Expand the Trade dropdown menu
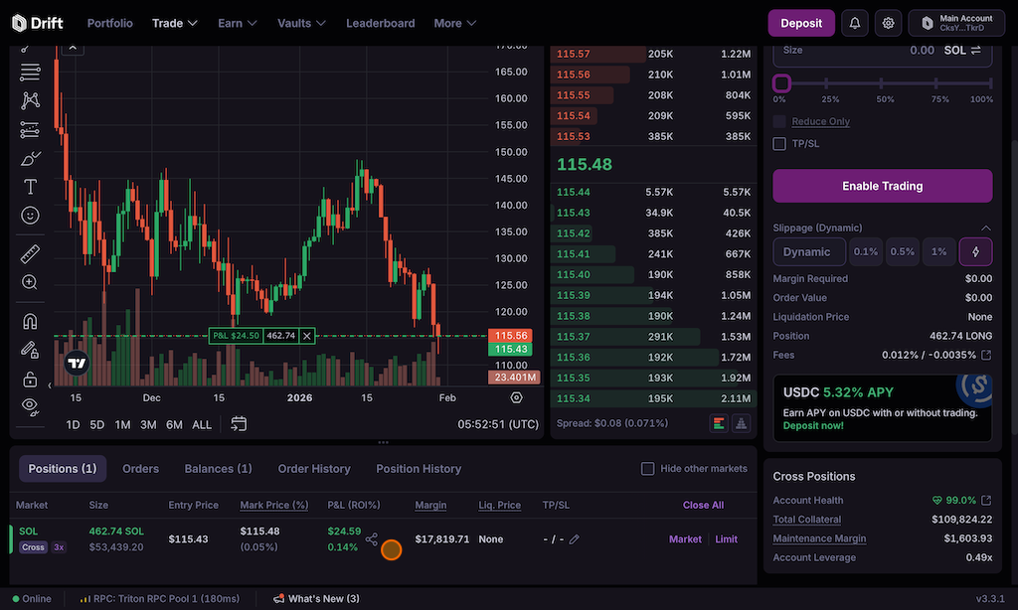This screenshot has width=1018, height=610. 175,23
